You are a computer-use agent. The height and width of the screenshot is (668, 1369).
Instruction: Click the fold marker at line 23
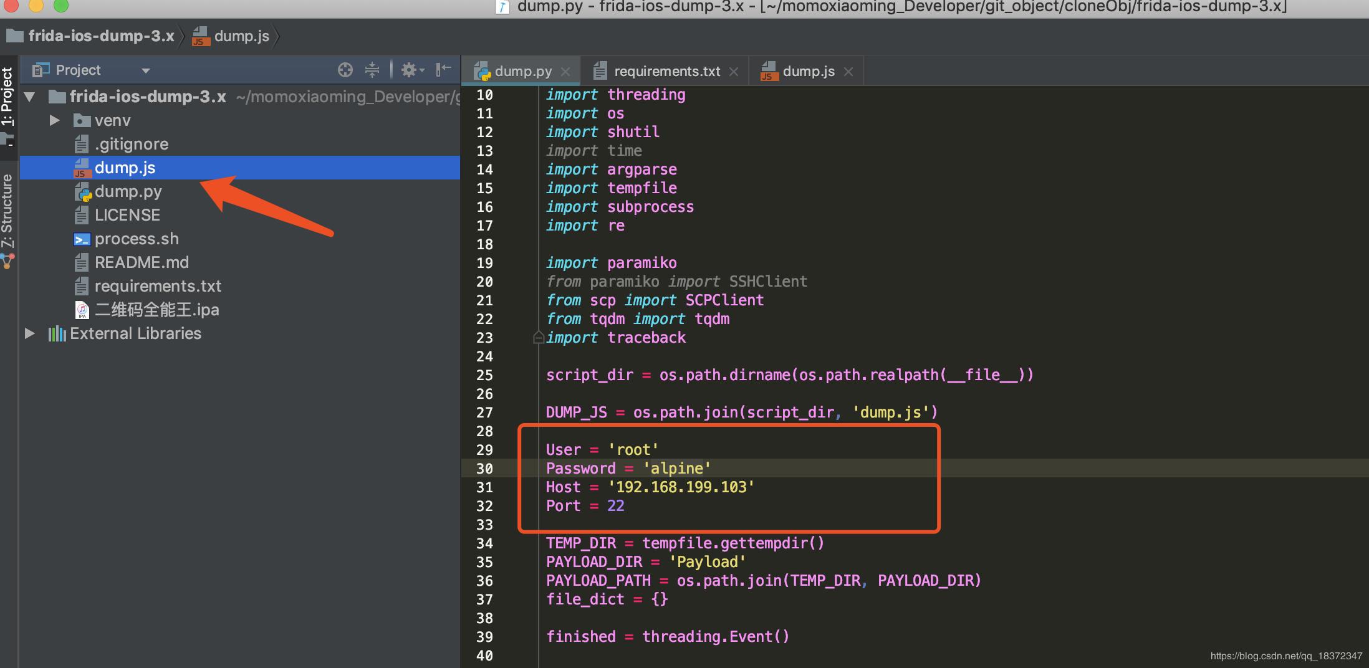coord(539,338)
